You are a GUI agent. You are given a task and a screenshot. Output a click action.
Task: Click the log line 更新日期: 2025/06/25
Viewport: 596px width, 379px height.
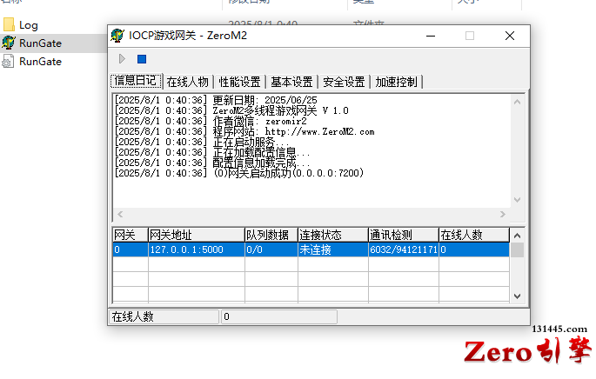tap(216, 100)
